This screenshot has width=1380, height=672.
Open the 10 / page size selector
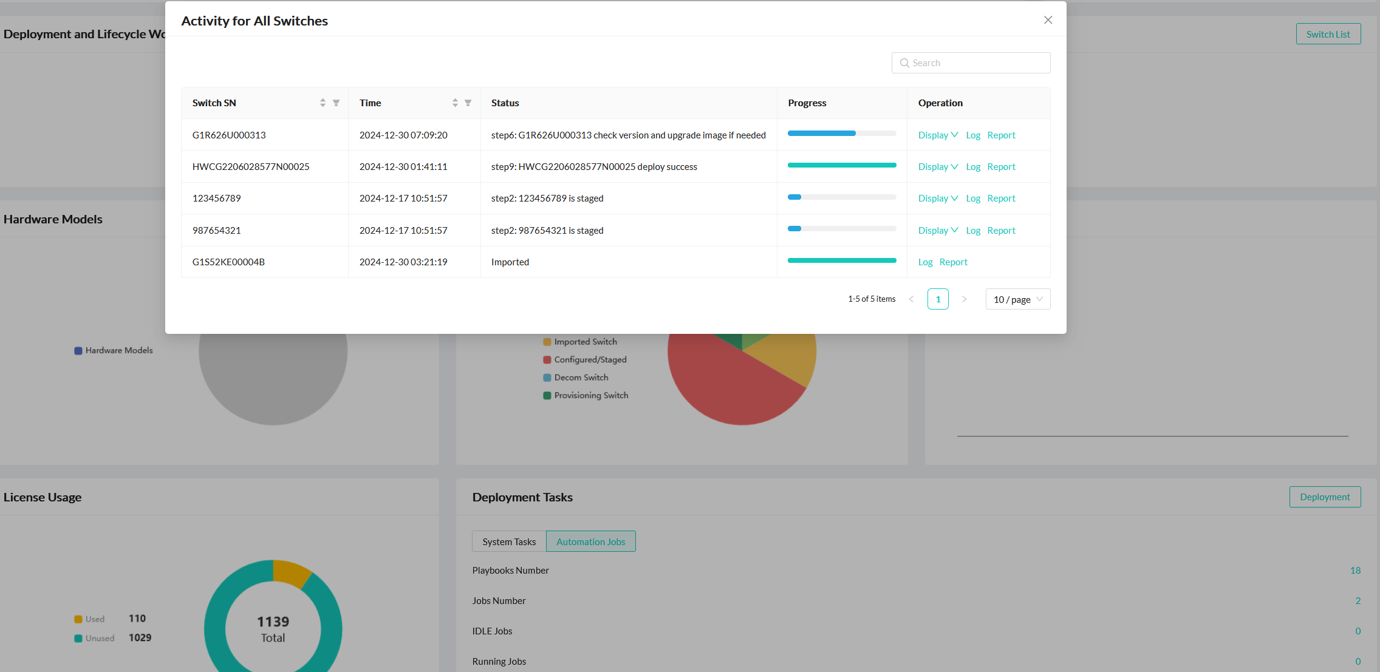[1017, 299]
